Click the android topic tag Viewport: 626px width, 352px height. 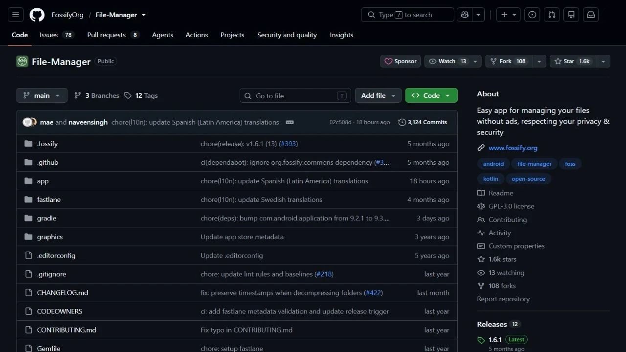click(x=493, y=164)
